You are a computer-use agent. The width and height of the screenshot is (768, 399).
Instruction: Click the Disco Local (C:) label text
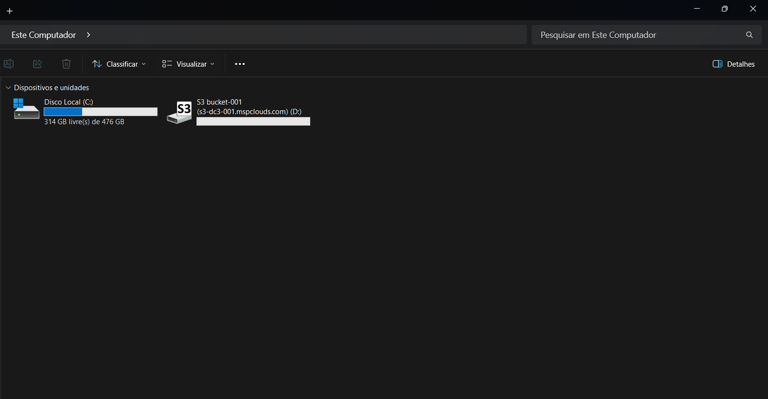point(69,102)
